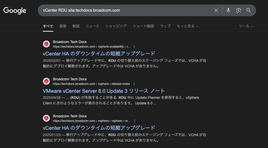Click the Google logo

(15, 10)
